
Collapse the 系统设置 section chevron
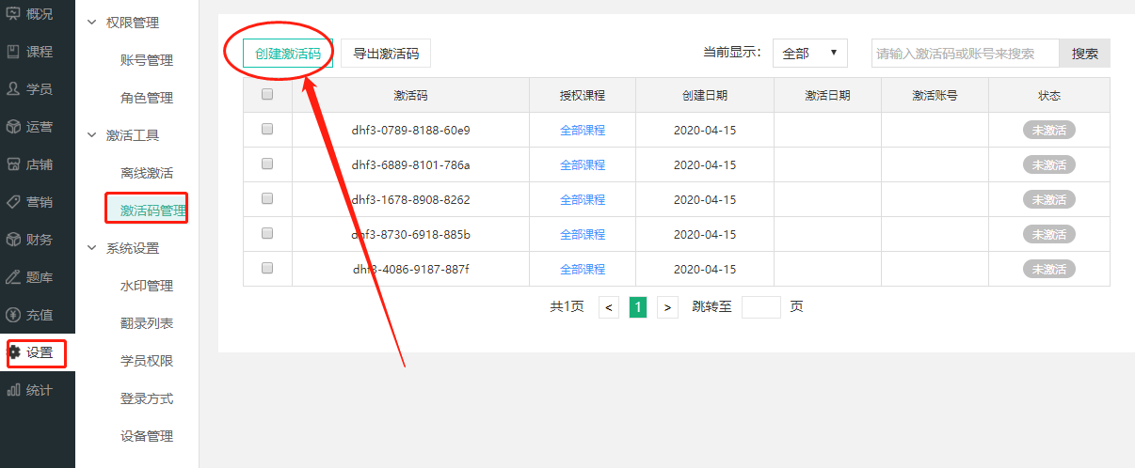[x=92, y=248]
